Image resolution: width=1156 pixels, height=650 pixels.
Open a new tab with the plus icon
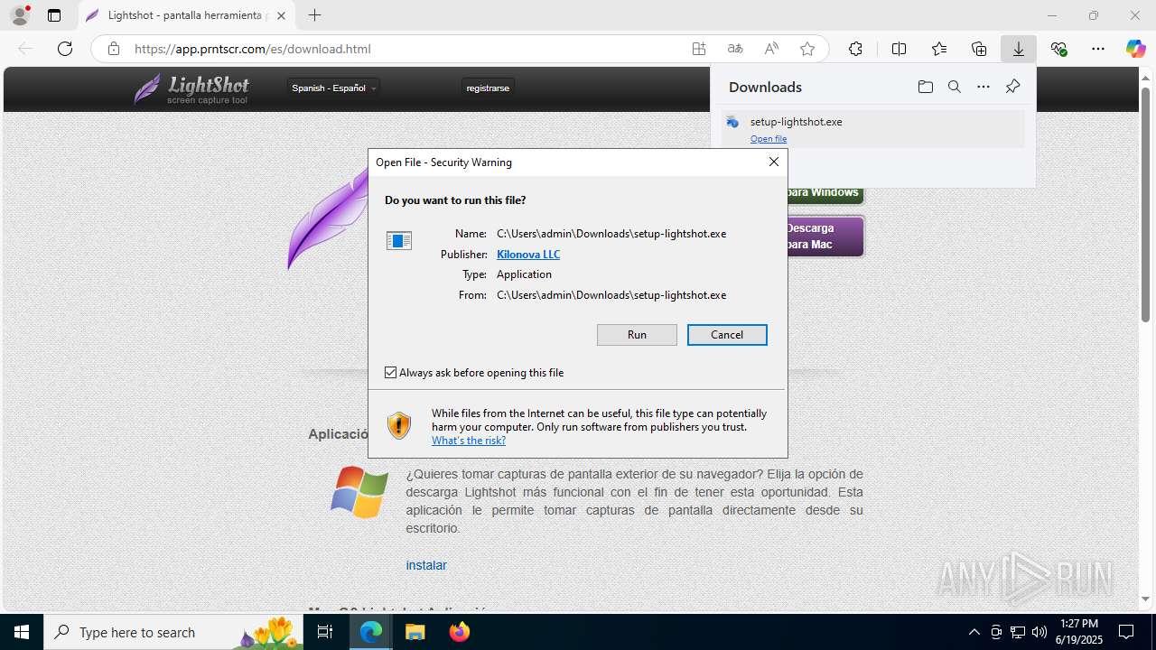tap(314, 15)
